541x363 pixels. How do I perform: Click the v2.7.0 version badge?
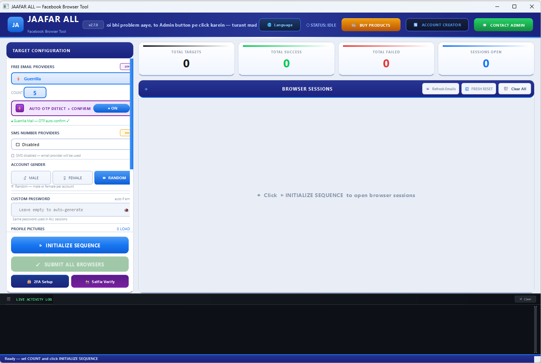[93, 25]
